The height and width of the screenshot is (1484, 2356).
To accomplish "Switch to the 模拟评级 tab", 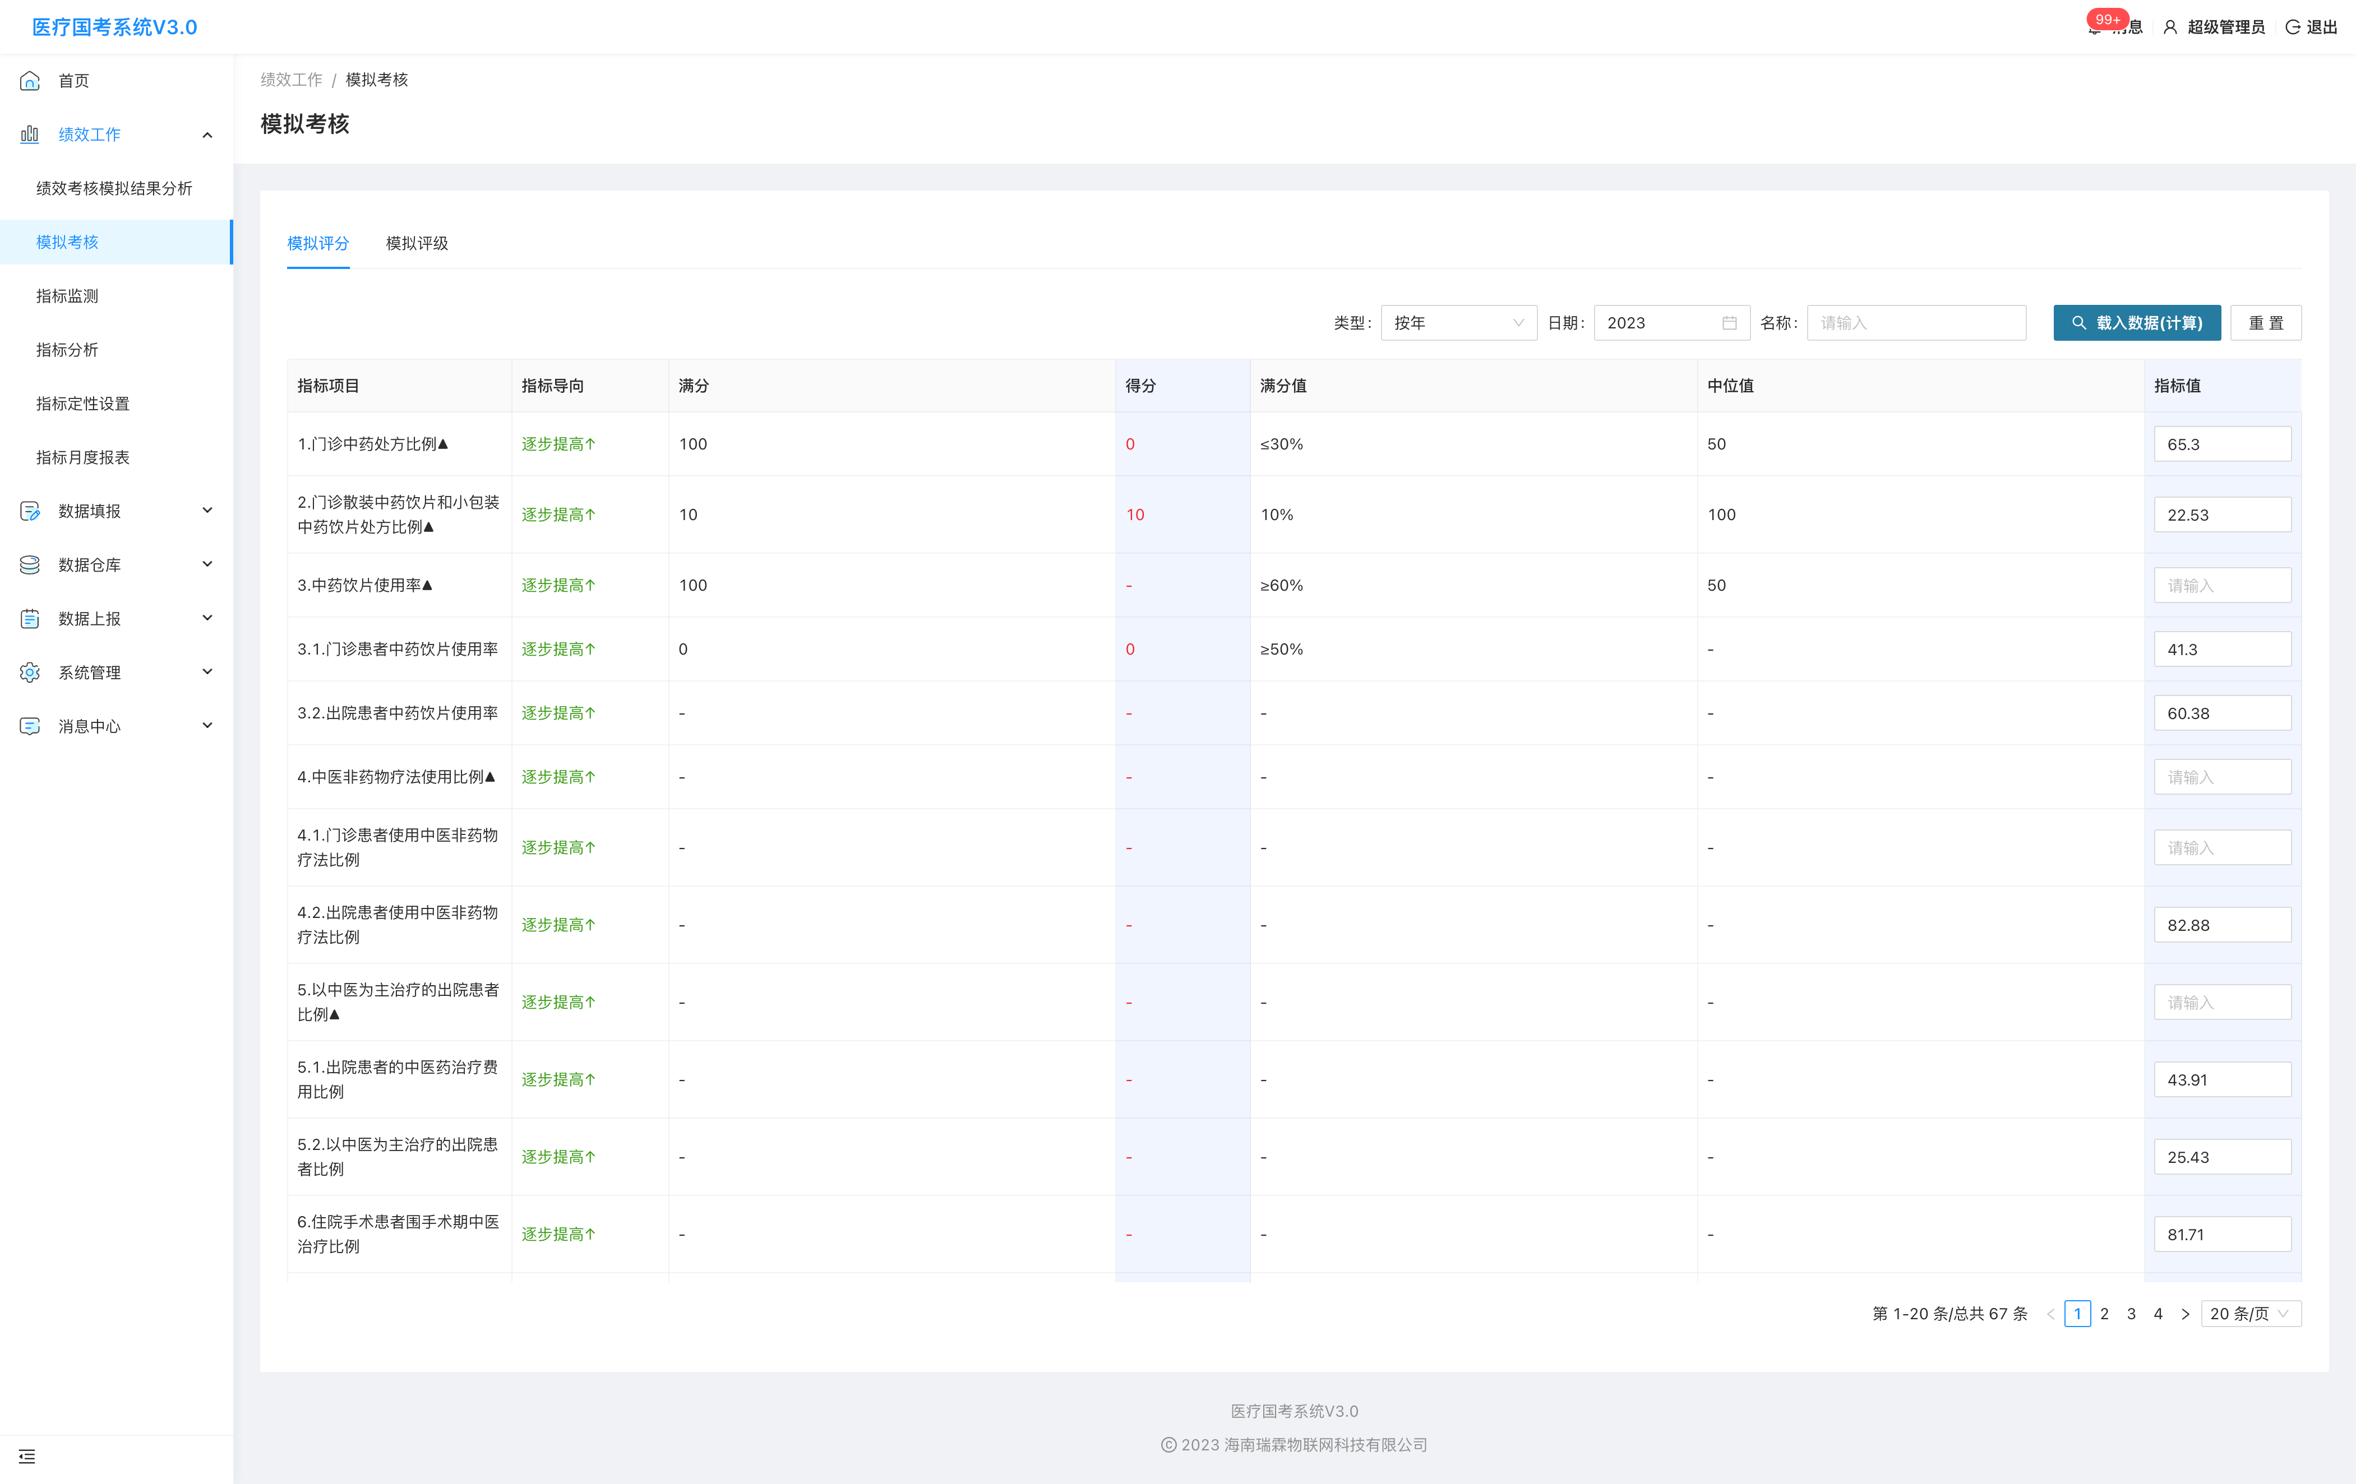I will click(417, 244).
